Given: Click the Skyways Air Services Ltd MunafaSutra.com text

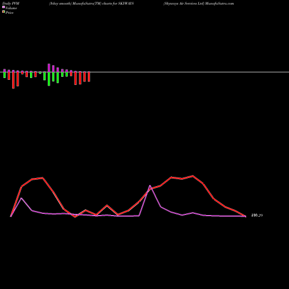Looking at the screenshot, I should [x=199, y=3].
